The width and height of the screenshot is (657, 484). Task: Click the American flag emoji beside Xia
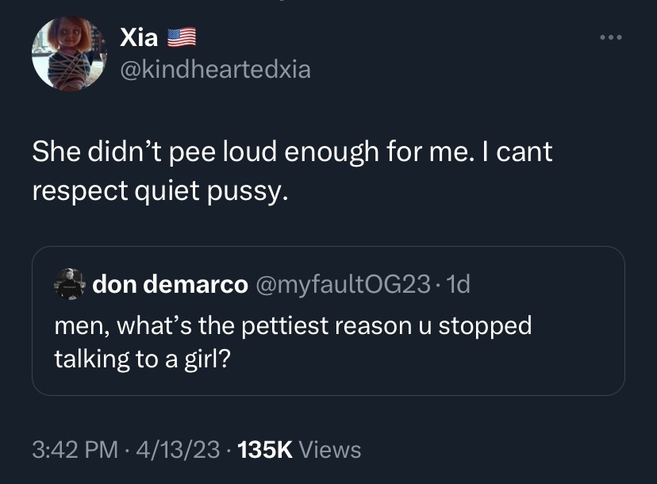tap(181, 36)
